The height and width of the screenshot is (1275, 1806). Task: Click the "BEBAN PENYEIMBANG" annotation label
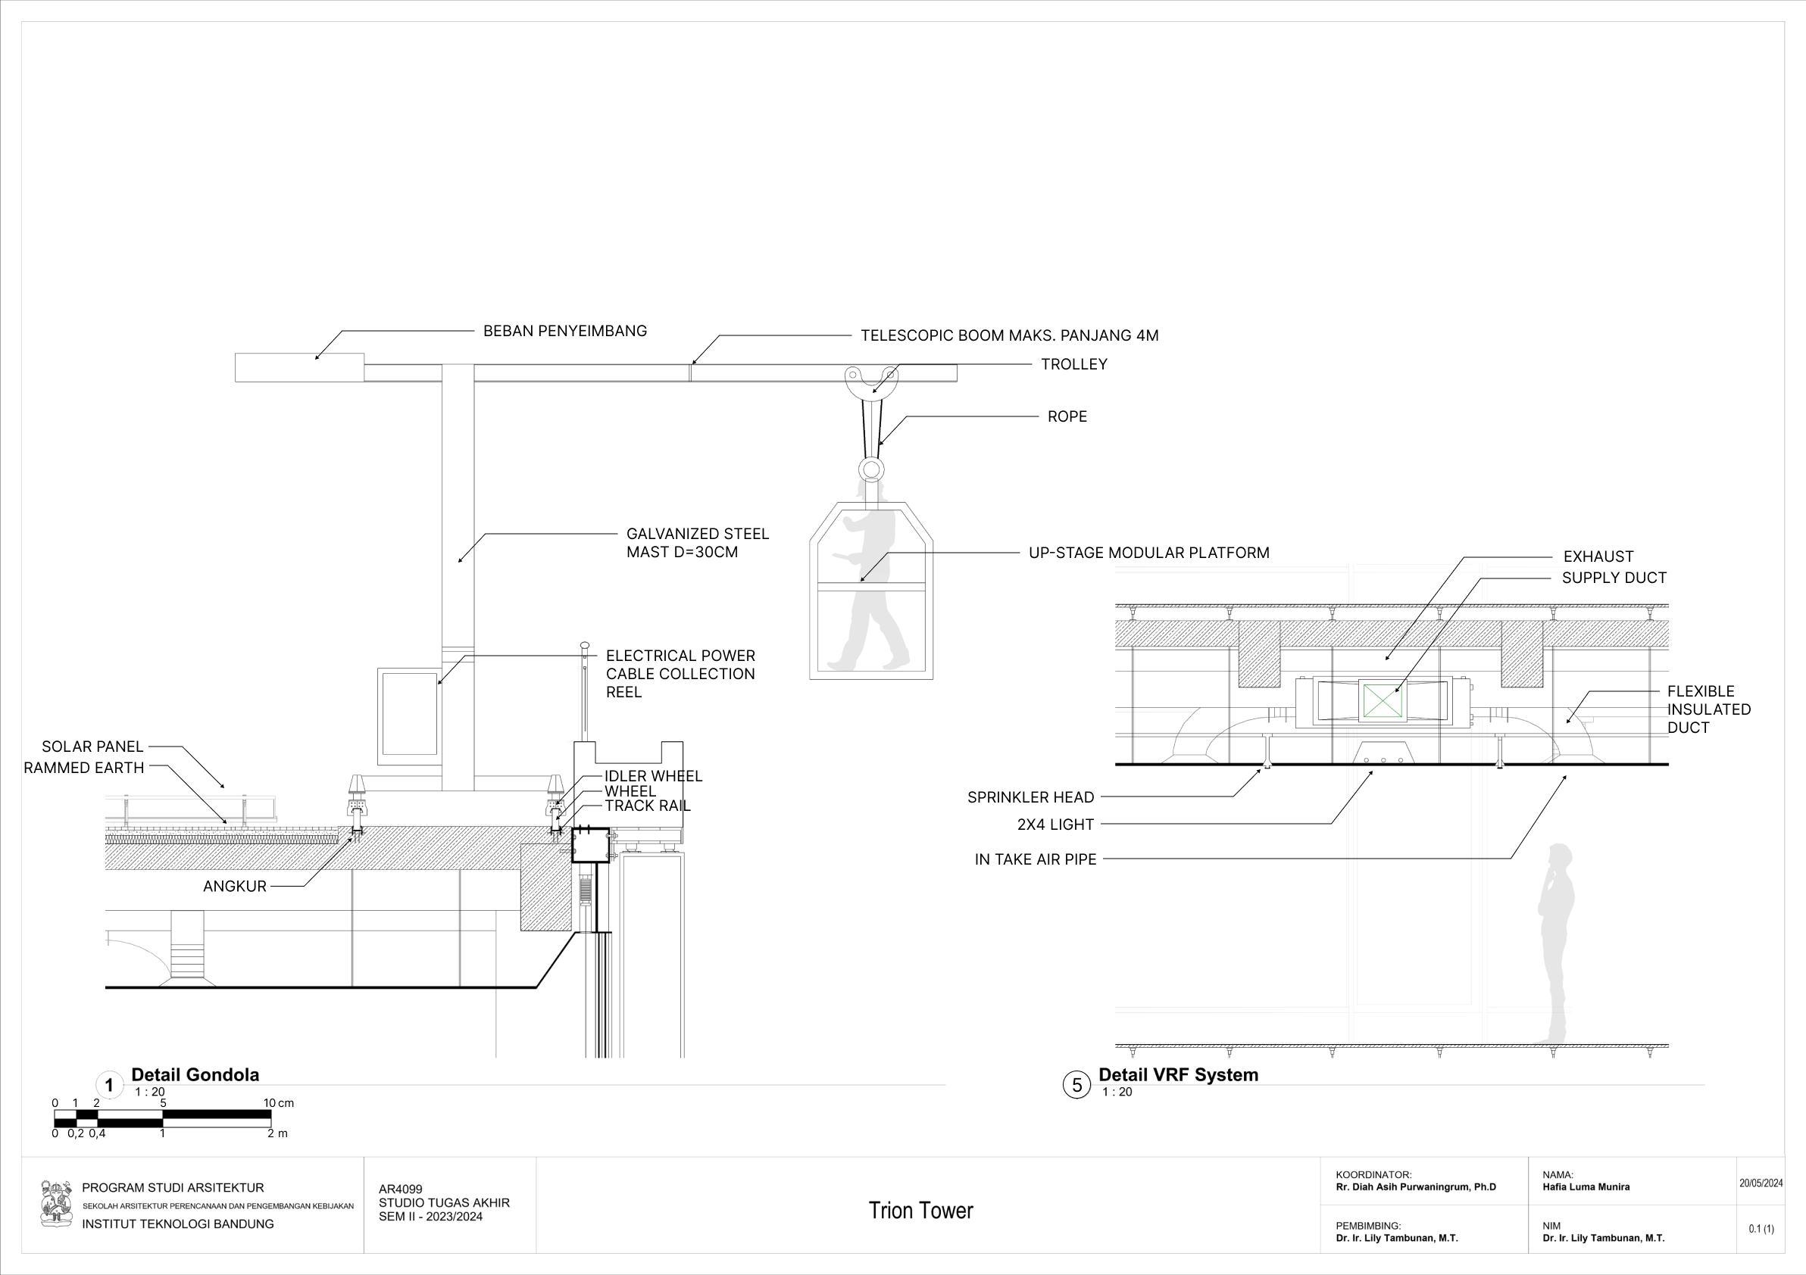[565, 331]
